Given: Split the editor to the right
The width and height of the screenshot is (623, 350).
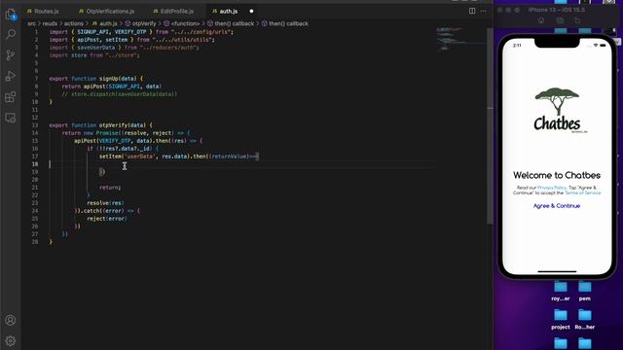Looking at the screenshot, I should pos(472,11).
